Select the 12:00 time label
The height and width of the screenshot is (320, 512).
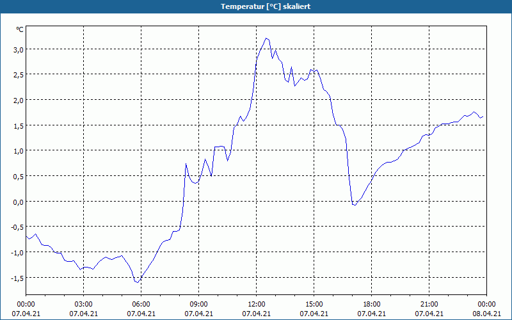(257, 305)
